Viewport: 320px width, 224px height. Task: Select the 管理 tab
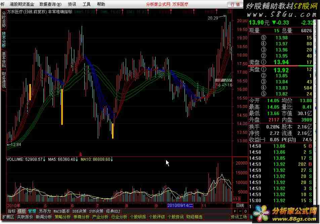(32, 211)
